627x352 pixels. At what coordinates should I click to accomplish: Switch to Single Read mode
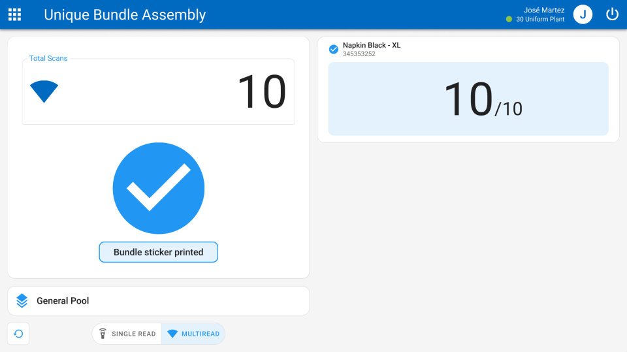point(127,334)
